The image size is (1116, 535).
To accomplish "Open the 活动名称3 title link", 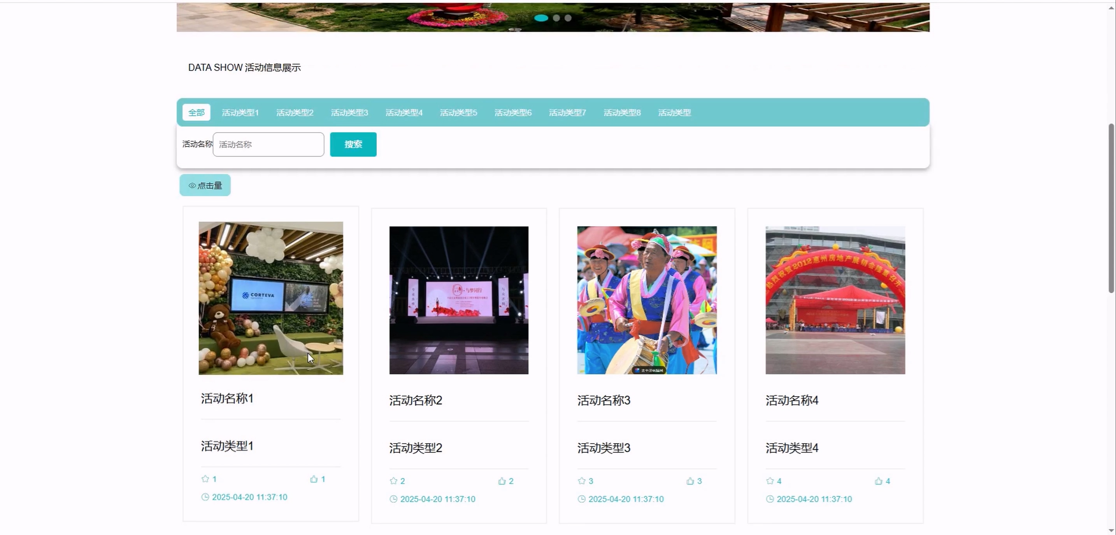I will [x=604, y=400].
